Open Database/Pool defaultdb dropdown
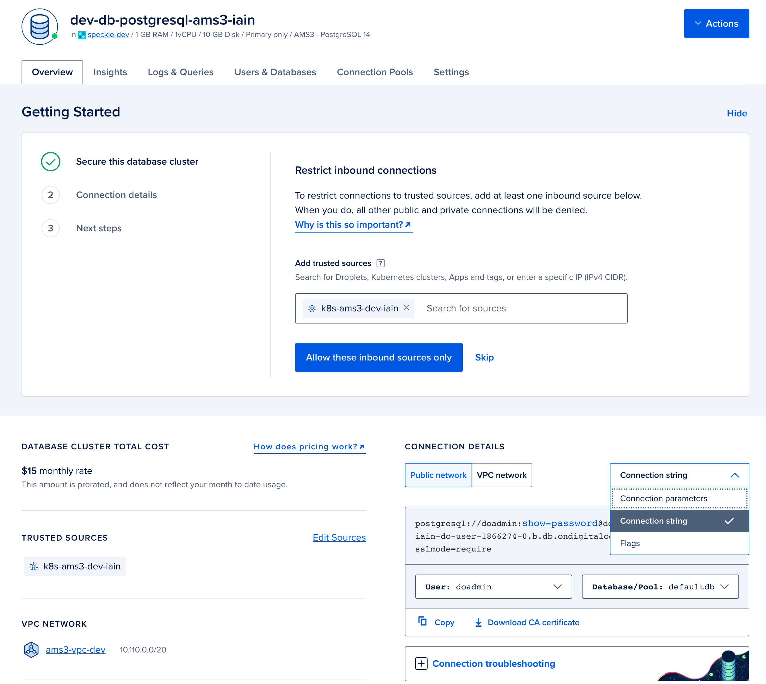The height and width of the screenshot is (684, 766). [660, 586]
